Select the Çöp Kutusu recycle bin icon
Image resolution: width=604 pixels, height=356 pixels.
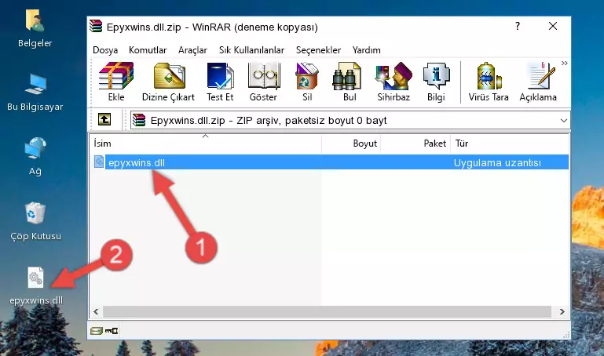point(35,221)
